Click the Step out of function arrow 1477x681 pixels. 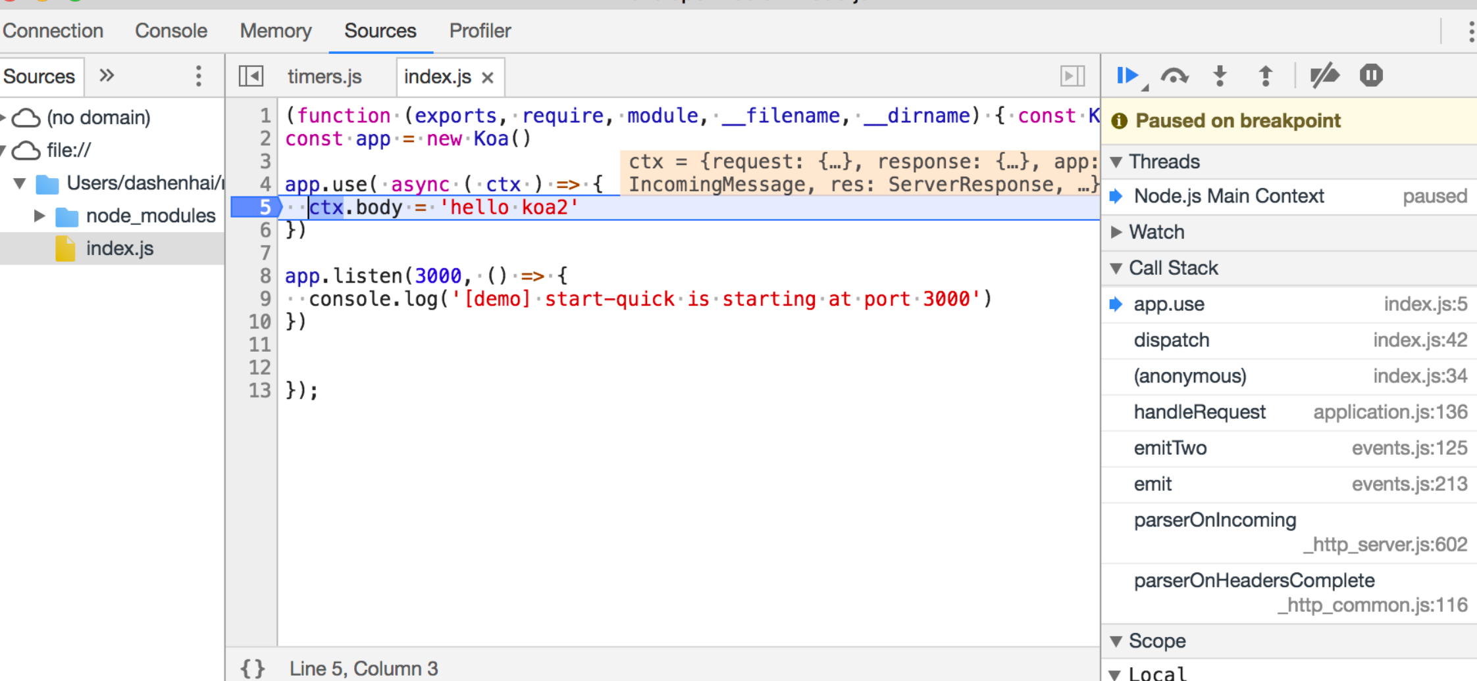point(1265,76)
